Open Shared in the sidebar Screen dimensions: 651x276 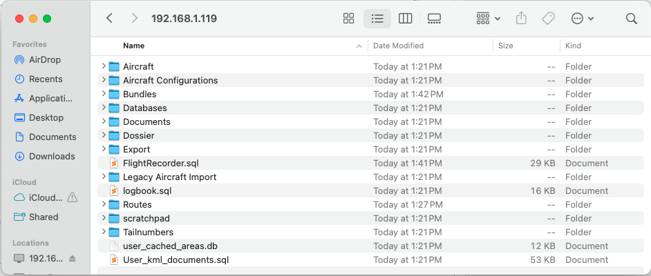pyautogui.click(x=36, y=217)
